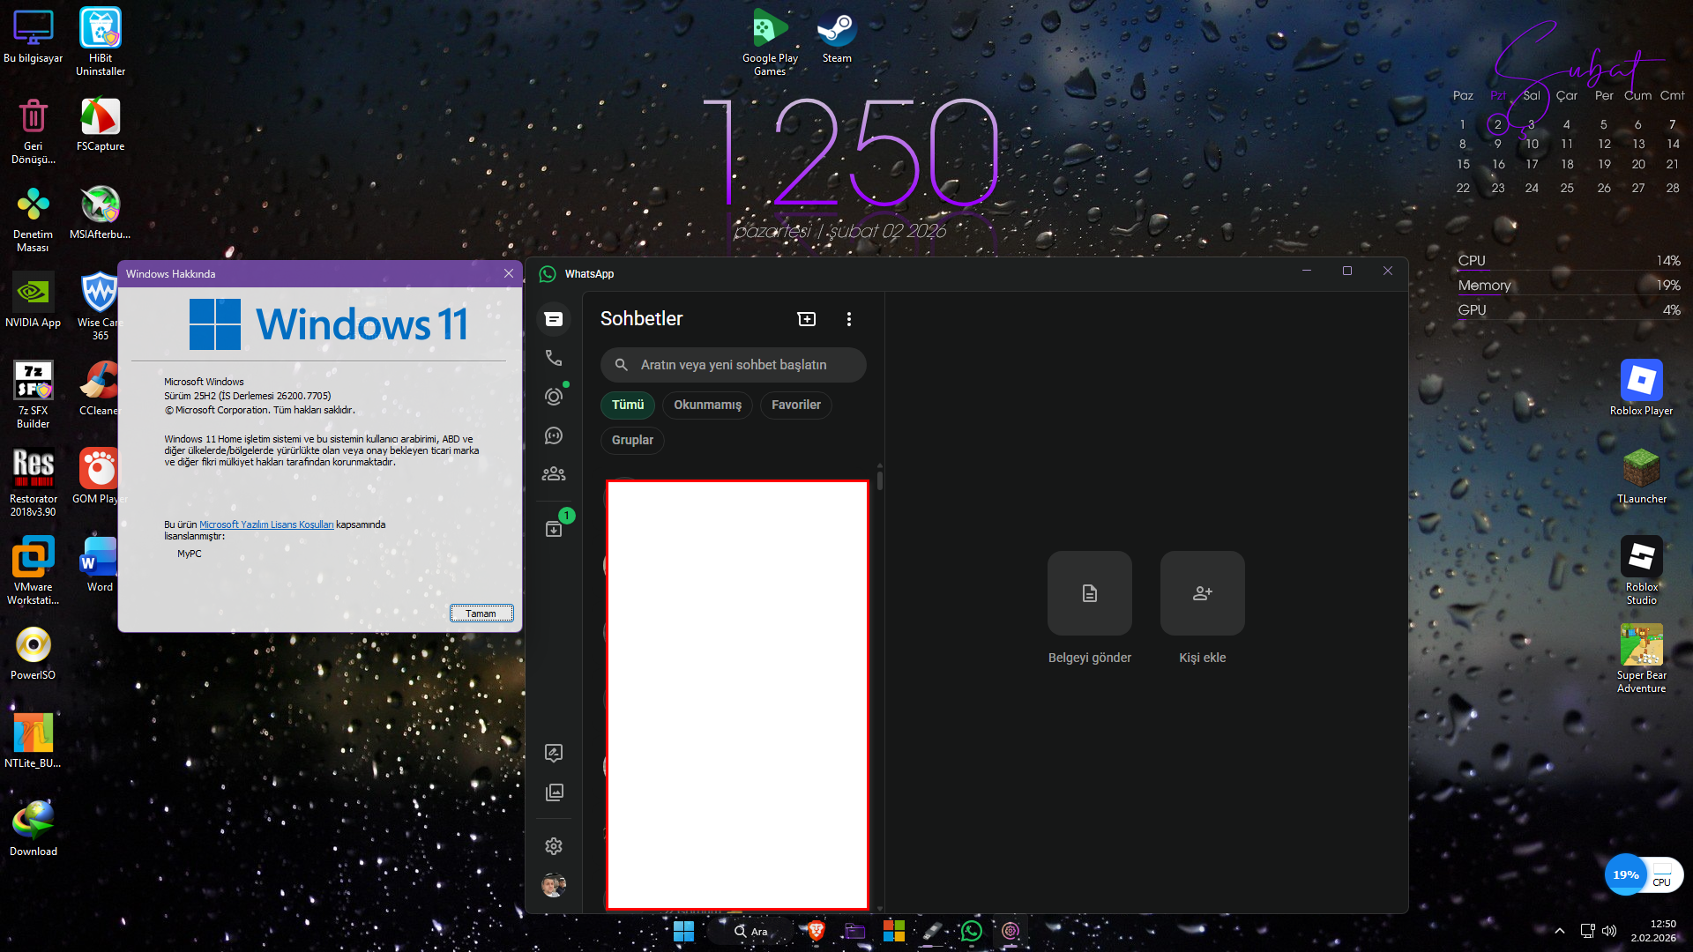Select the Download desktop icon
The image size is (1693, 952).
(x=34, y=829)
